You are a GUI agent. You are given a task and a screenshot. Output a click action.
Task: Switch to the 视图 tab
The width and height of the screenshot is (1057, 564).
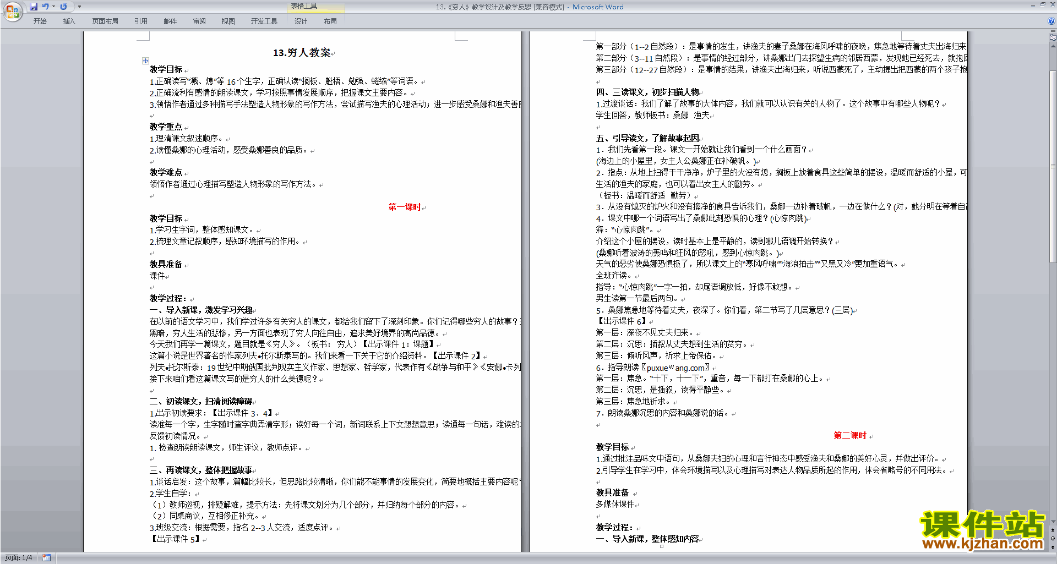tap(228, 21)
